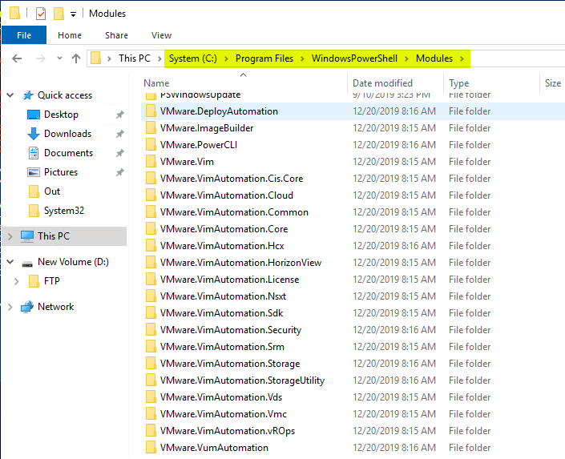Open Downloads in Quick access
The width and height of the screenshot is (565, 459).
67,134
